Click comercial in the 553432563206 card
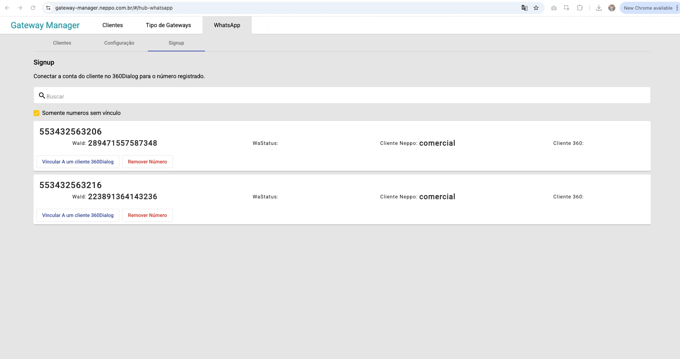 click(x=437, y=143)
